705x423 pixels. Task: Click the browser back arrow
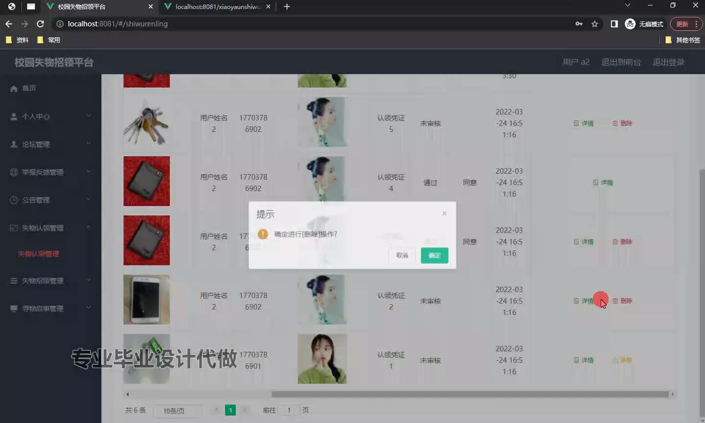click(9, 23)
